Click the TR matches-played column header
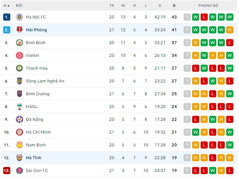 click(x=112, y=6)
